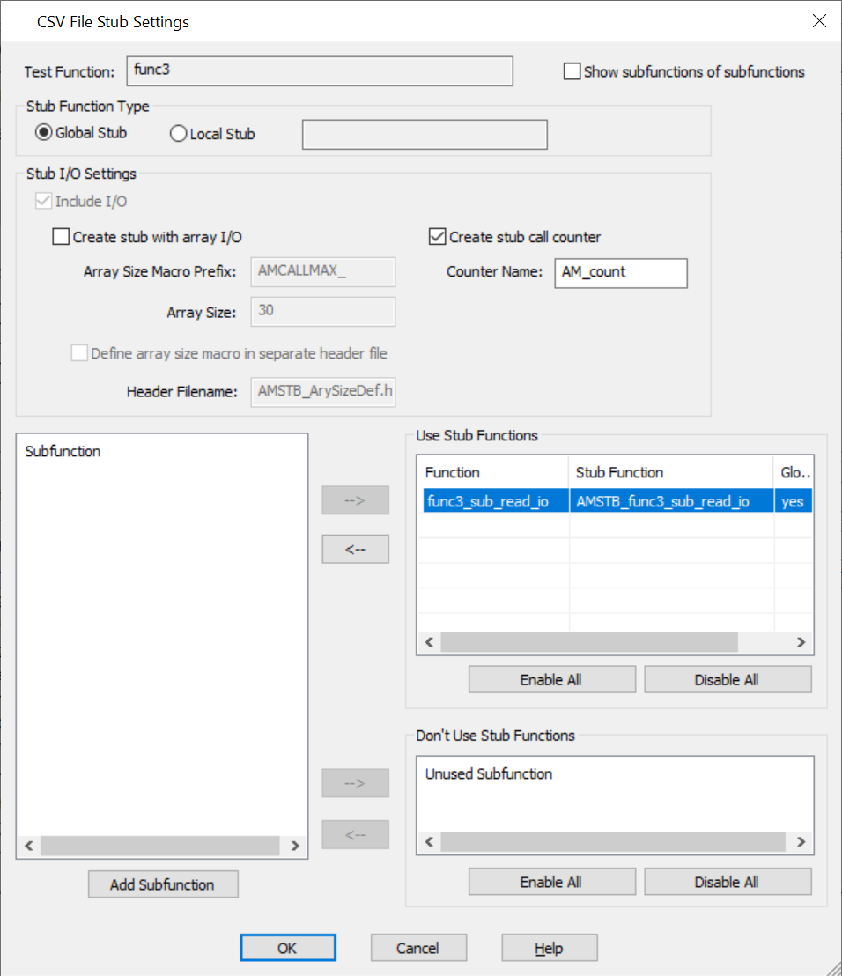Click right scroll arrow of Unused Subfunction list
The height and width of the screenshot is (976, 842).
click(x=801, y=842)
